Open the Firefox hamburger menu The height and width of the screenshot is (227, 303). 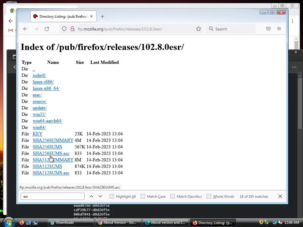tap(279, 29)
